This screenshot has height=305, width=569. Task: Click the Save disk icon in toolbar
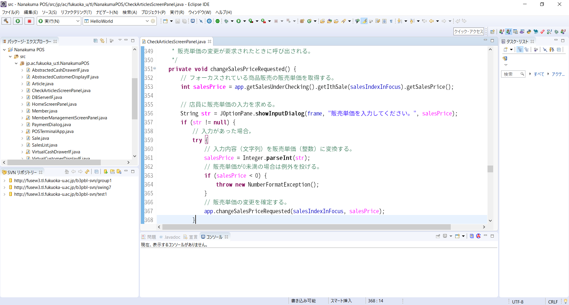click(x=178, y=21)
